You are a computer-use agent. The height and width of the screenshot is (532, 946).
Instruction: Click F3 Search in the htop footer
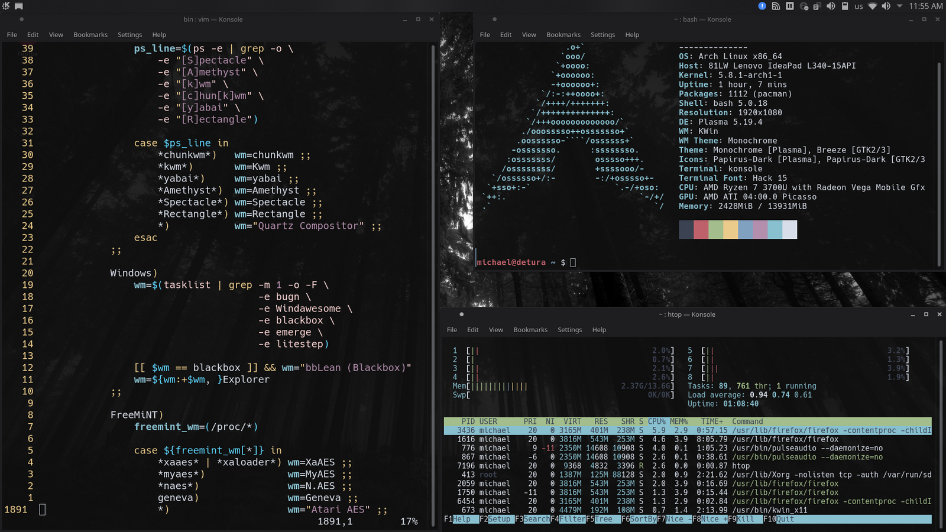pyautogui.click(x=533, y=519)
